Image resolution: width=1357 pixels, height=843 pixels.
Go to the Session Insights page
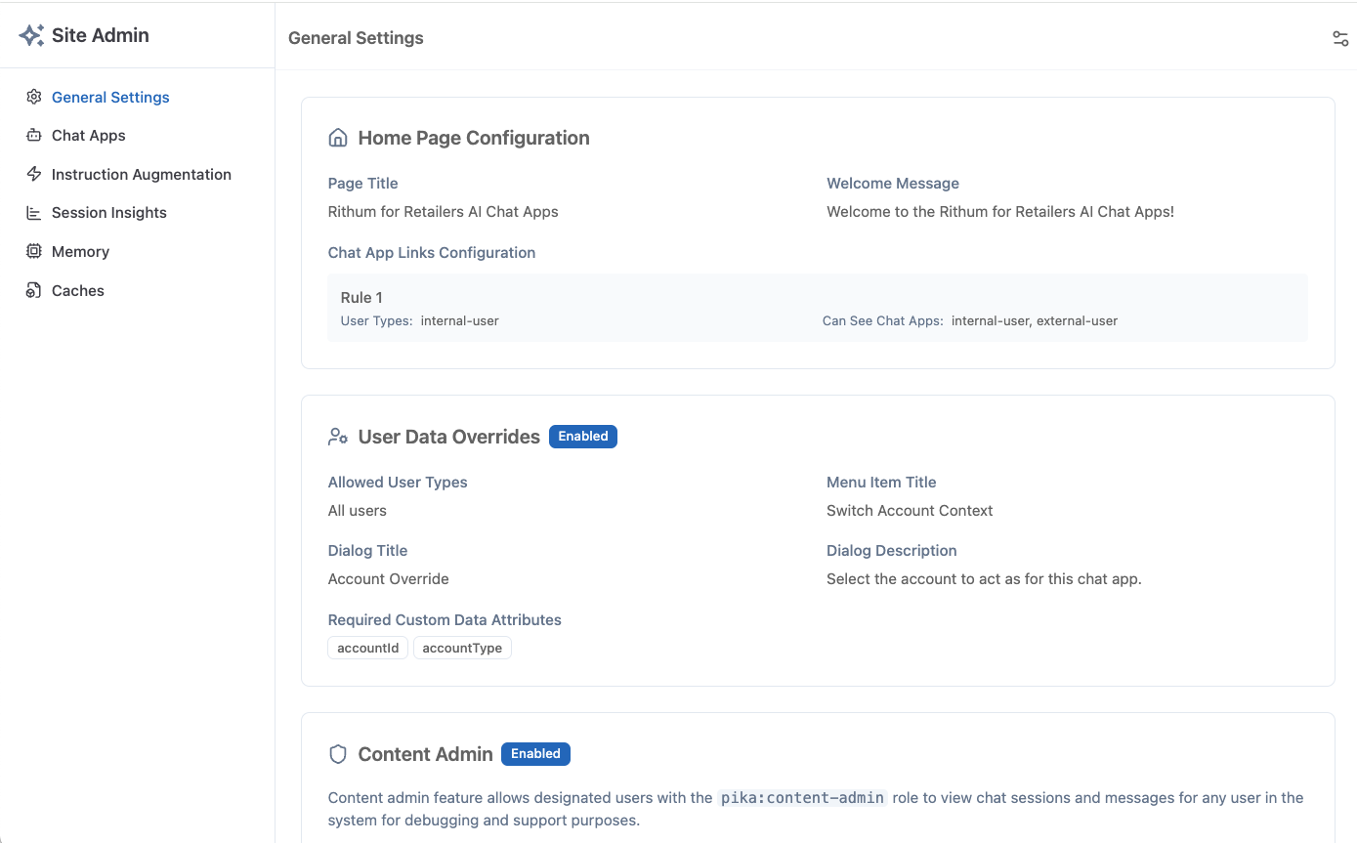(x=109, y=213)
